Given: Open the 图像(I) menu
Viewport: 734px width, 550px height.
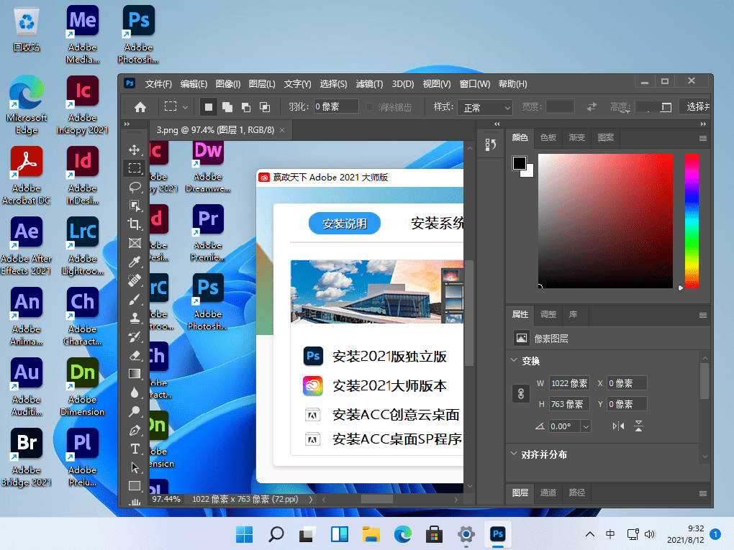Looking at the screenshot, I should pyautogui.click(x=228, y=83).
